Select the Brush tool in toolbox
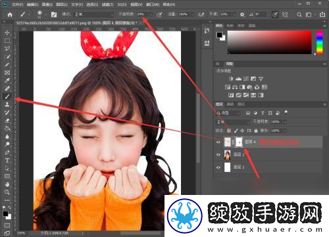The height and width of the screenshot is (237, 329). pyautogui.click(x=7, y=97)
